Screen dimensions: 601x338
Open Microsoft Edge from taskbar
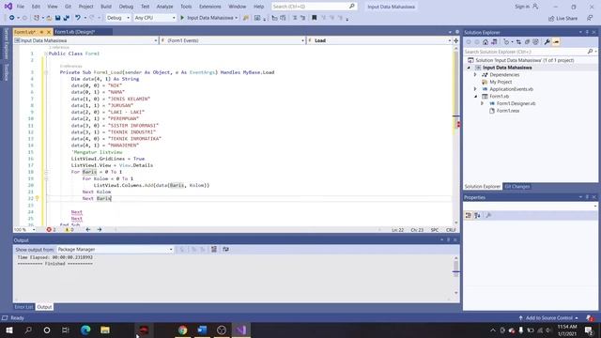(85, 330)
